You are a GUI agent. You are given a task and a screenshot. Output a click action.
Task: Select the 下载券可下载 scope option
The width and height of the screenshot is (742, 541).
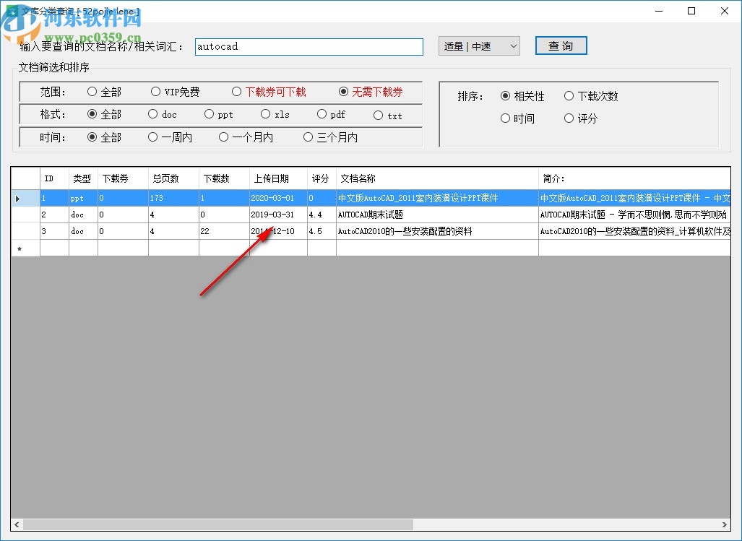tap(237, 92)
